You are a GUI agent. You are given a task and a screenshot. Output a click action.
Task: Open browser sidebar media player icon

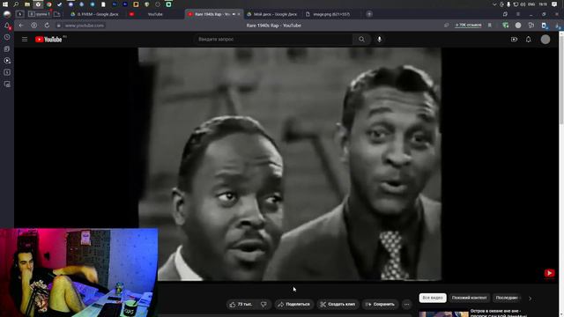coord(7,61)
